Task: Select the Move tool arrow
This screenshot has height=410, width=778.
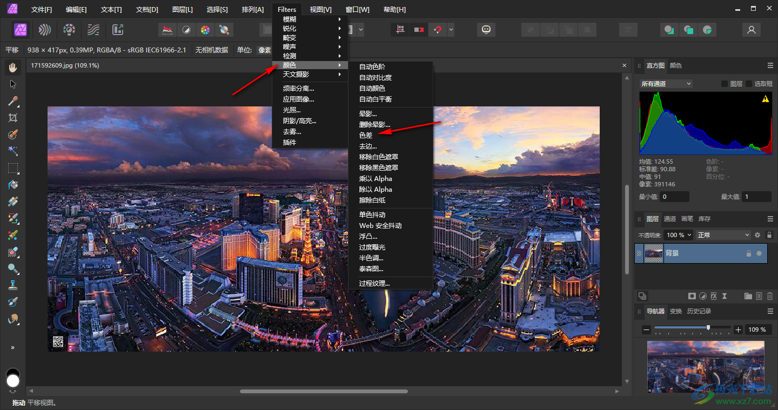Action: [x=13, y=84]
